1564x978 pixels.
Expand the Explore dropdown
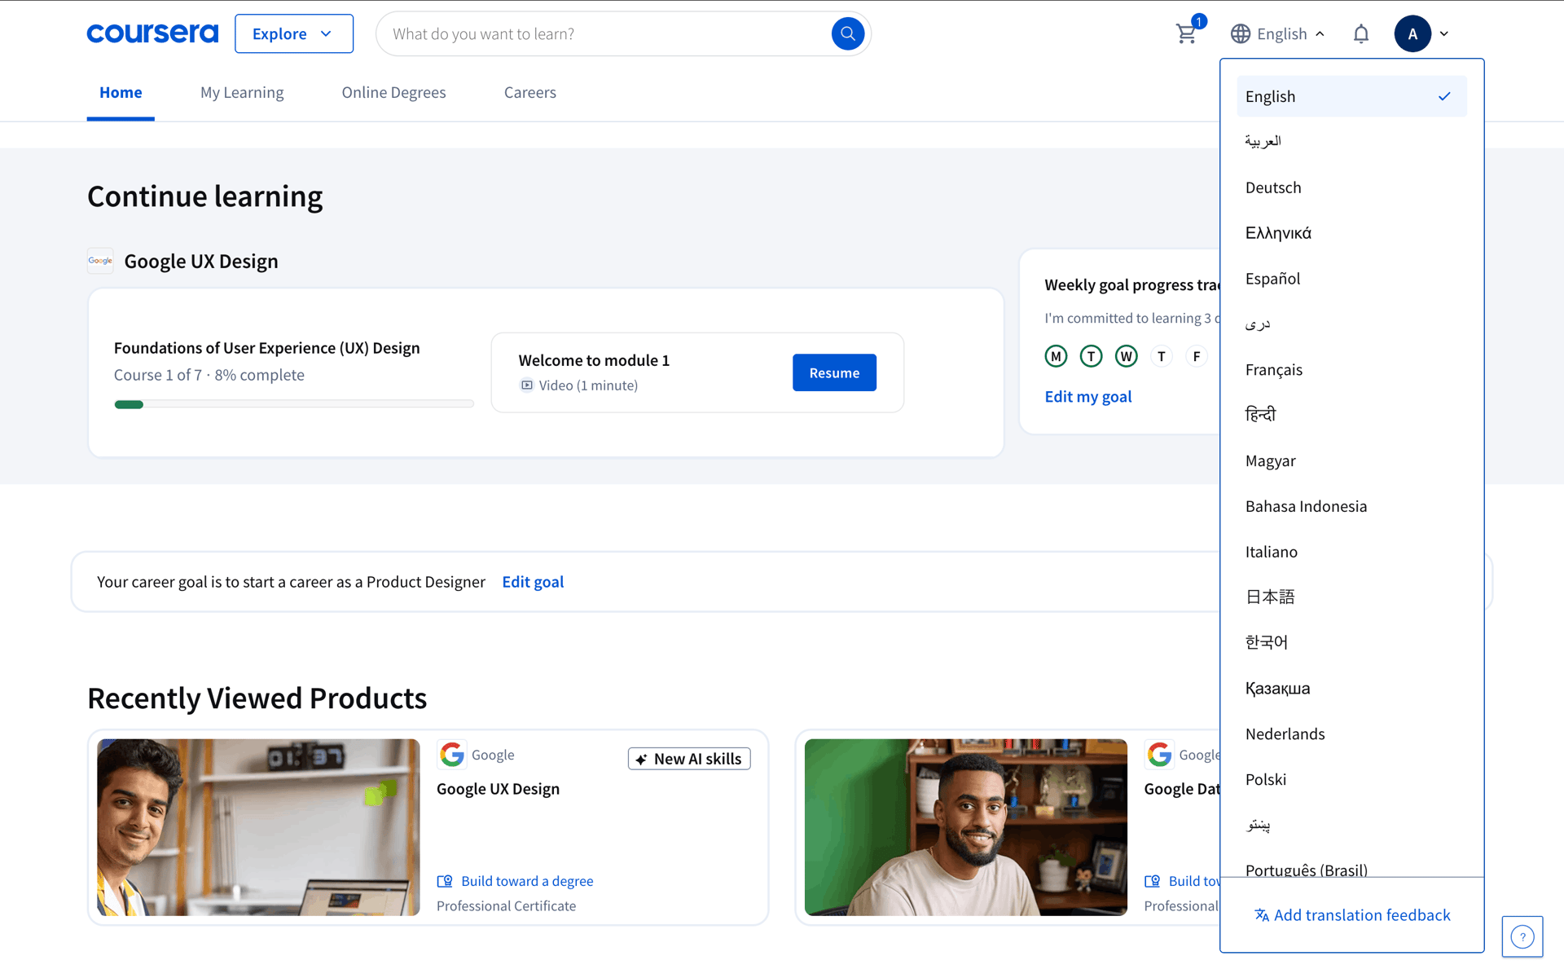point(294,33)
